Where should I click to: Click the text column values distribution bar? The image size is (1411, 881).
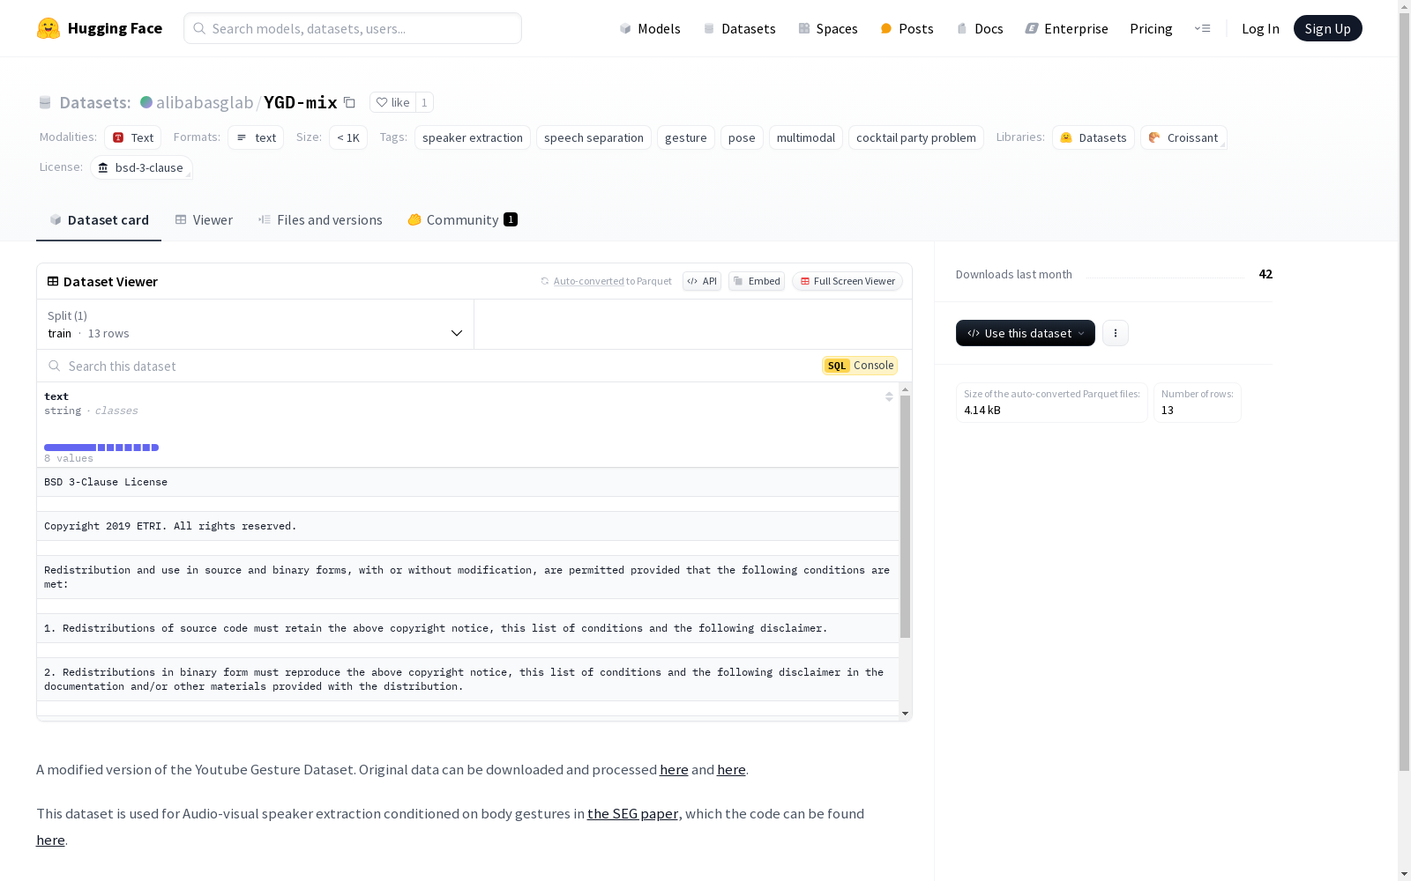101,448
